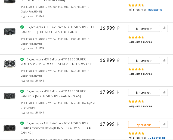Click compare icon beside the Добавлено button

pos(164,124)
